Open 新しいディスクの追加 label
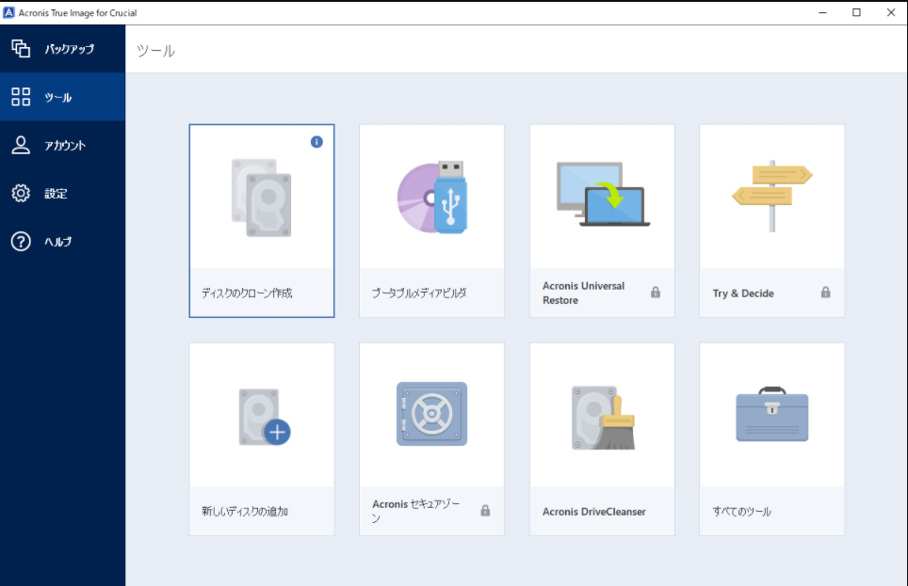Image resolution: width=908 pixels, height=586 pixels. tap(245, 512)
